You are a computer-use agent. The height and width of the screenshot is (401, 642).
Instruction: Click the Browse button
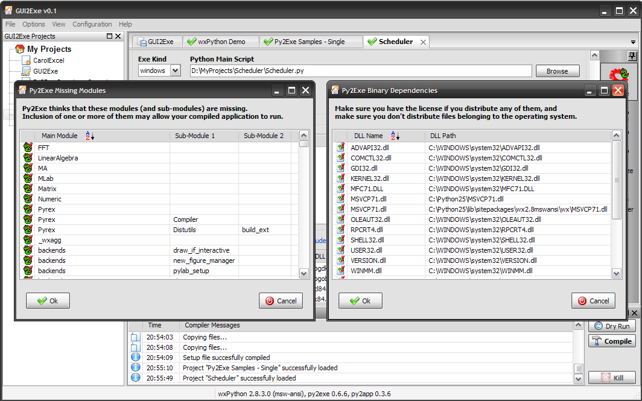pyautogui.click(x=557, y=71)
